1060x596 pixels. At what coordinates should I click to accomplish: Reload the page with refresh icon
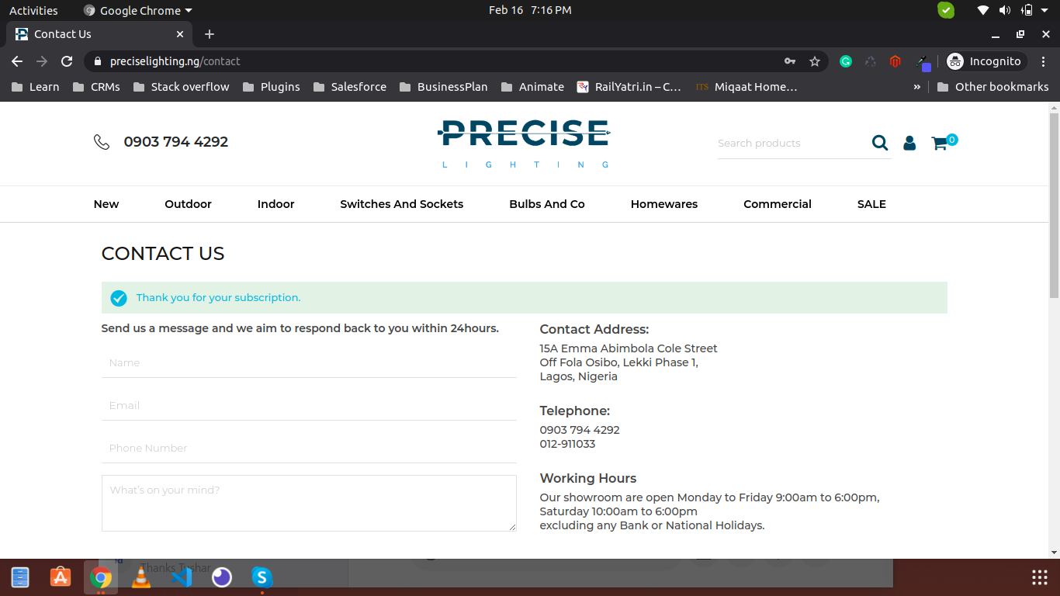point(67,61)
